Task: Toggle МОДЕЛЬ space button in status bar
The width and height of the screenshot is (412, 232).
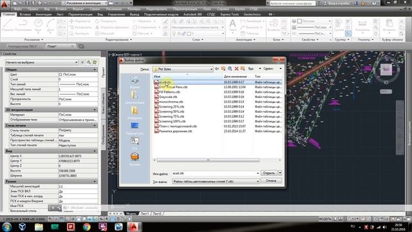Action: [x=325, y=219]
